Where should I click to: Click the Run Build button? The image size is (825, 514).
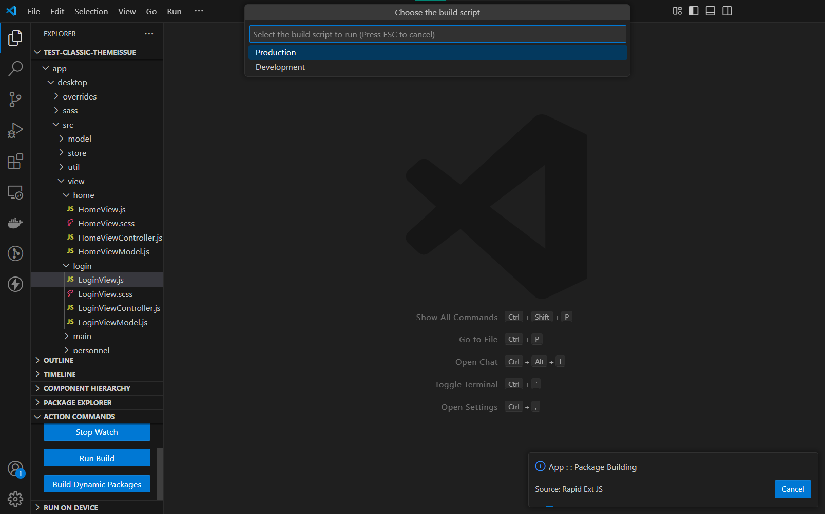point(97,458)
